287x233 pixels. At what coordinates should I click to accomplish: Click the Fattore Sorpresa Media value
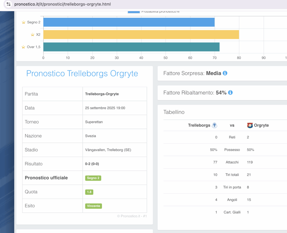click(214, 73)
